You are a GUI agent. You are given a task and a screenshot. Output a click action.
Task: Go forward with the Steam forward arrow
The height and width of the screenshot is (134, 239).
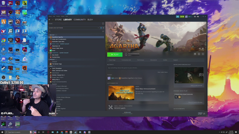click(x=52, y=20)
